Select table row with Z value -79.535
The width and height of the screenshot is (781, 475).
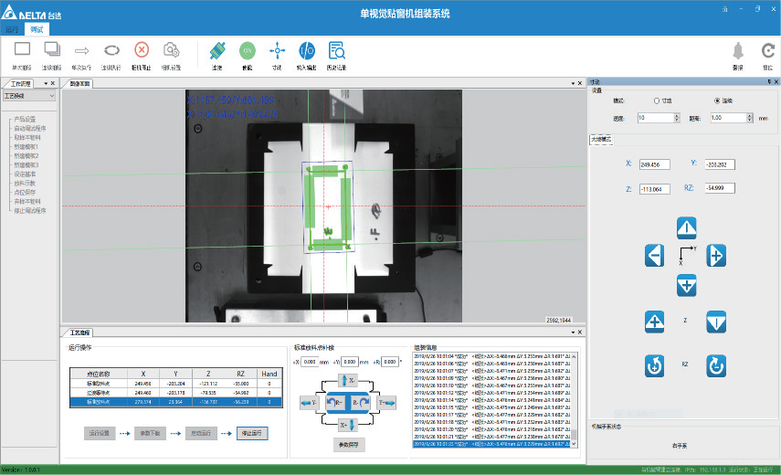coord(175,393)
